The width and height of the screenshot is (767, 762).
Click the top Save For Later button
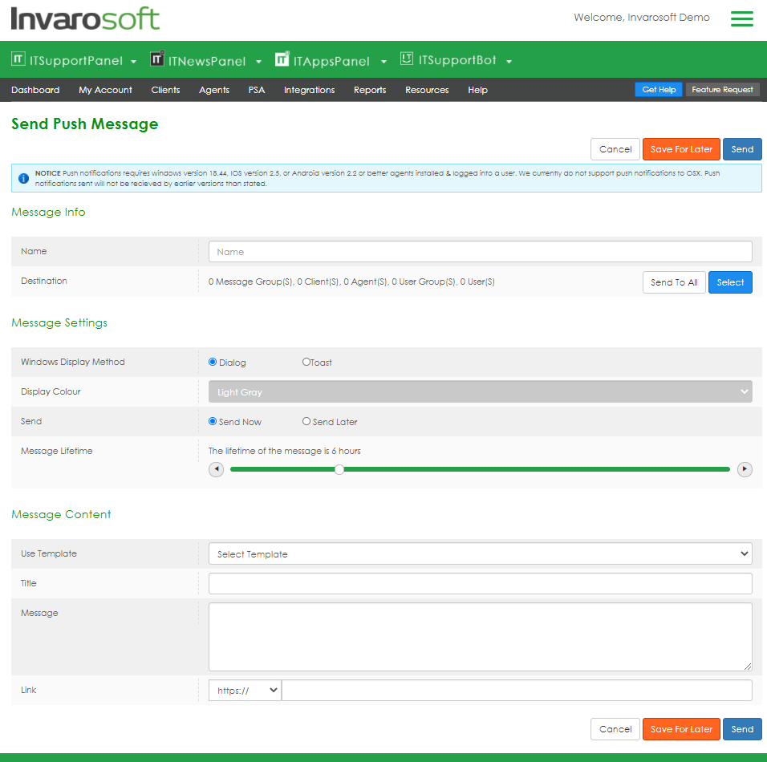(x=681, y=149)
